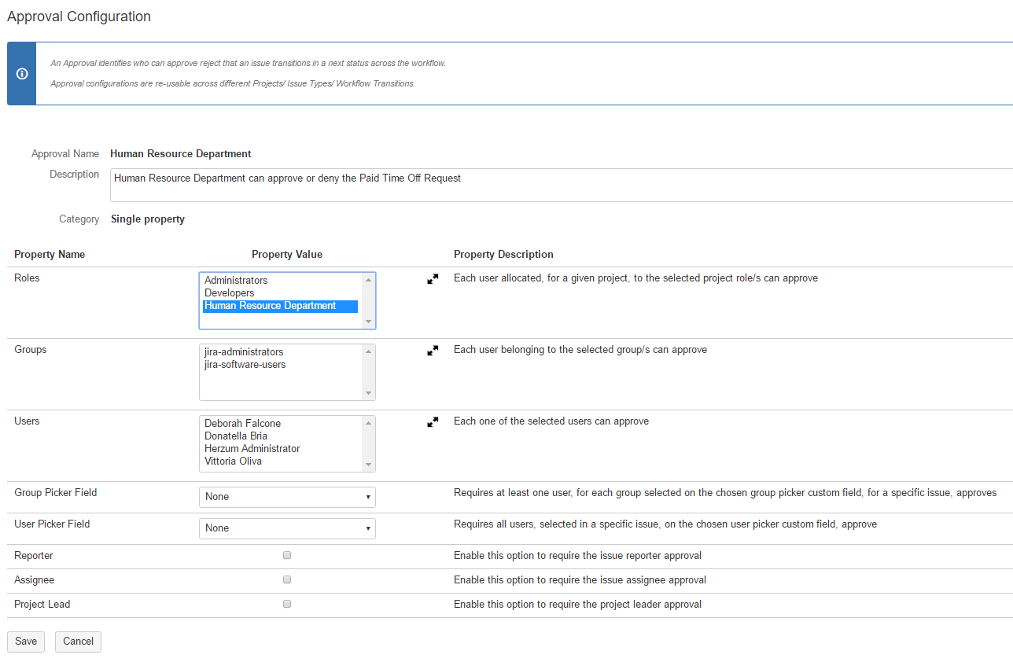Open the Group Picker Field dropdown
The width and height of the screenshot is (1013, 662).
pos(287,497)
